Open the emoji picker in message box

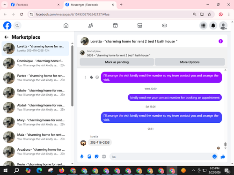coord(214,156)
